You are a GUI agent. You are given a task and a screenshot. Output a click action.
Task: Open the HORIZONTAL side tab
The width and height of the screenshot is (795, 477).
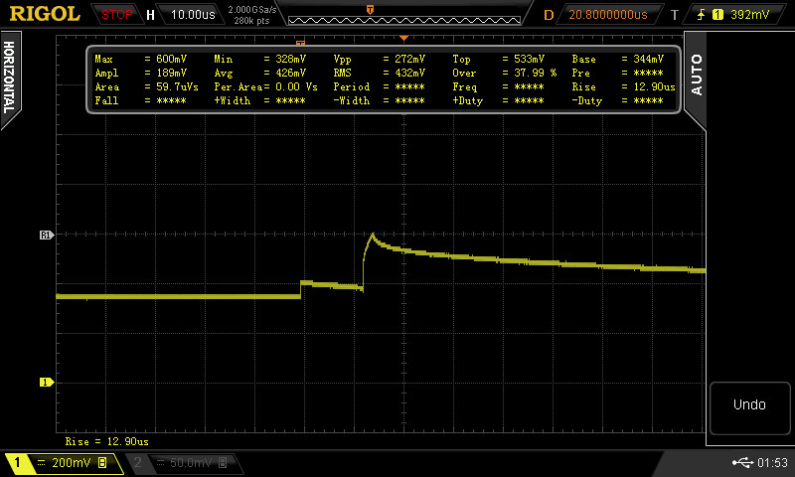pos(9,78)
